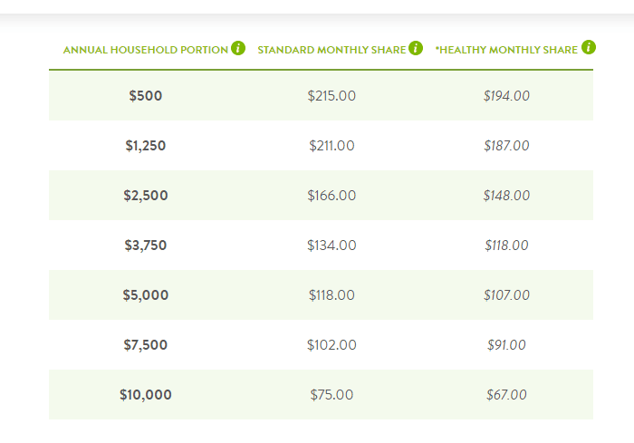
Task: Select the $102.00 standard share value
Action: tap(331, 344)
